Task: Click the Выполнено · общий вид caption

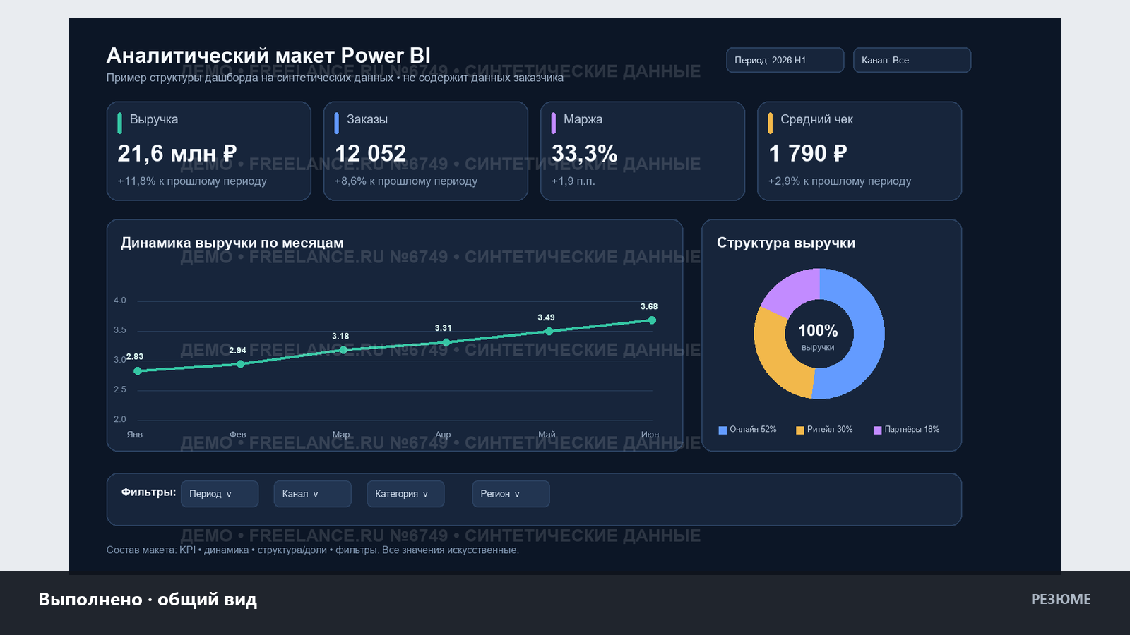Action: coord(148,599)
